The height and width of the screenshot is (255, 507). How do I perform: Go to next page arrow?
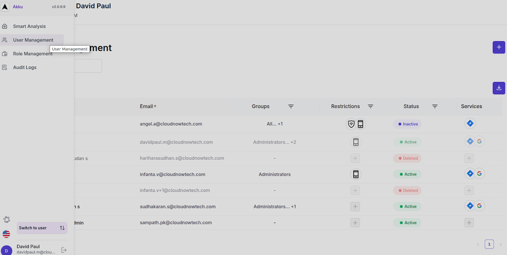tap(501, 244)
